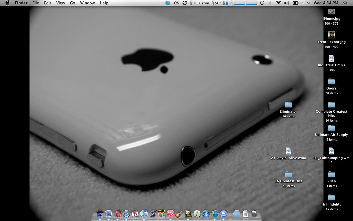Open Spotlight search magnifying glass
Viewport: 353px width, 221px height.
tap(345, 3)
